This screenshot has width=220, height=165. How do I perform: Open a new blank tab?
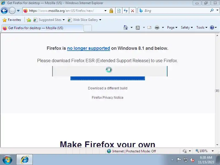(x=88, y=28)
